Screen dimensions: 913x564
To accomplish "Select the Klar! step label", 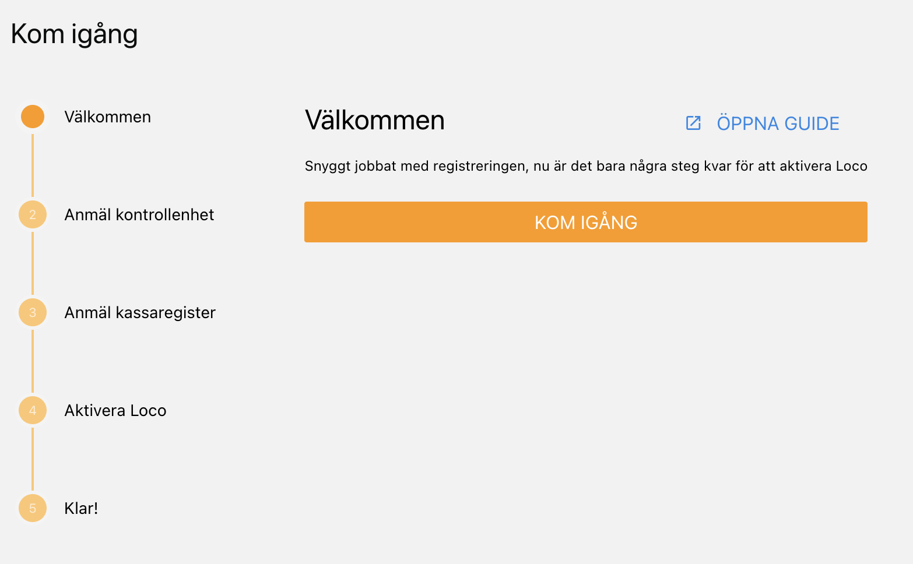I will coord(81,508).
